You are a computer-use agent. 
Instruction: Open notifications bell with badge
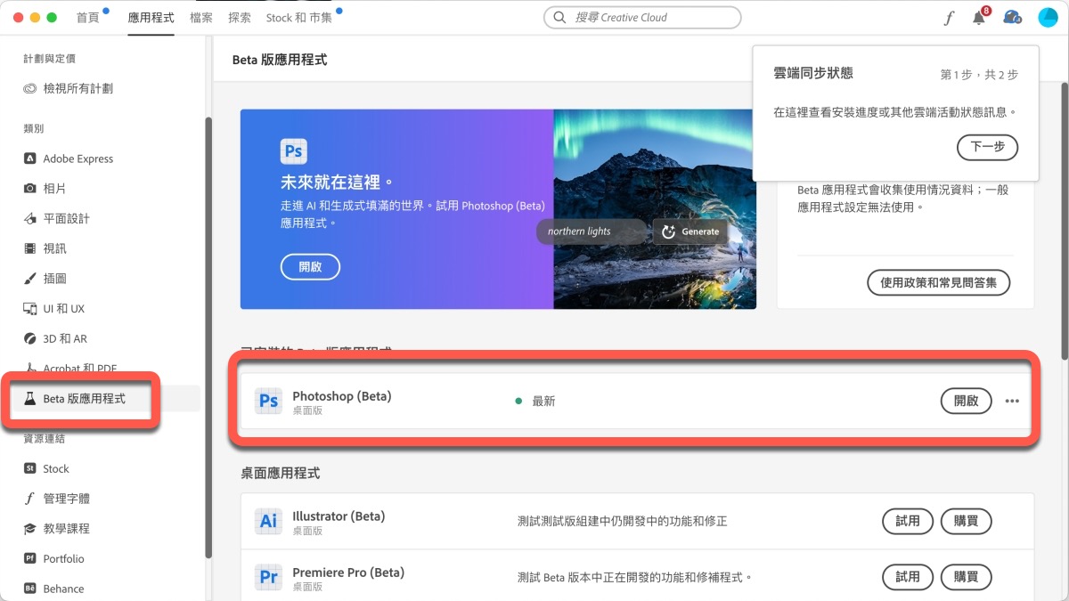click(980, 17)
